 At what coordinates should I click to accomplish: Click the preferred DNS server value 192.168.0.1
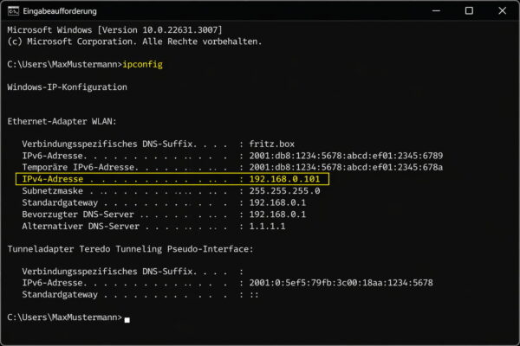(277, 215)
